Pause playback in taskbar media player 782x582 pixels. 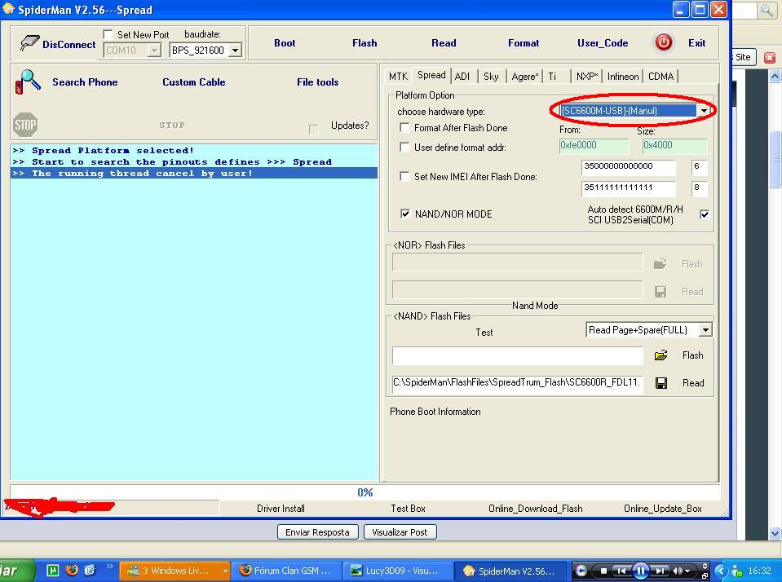point(641,571)
